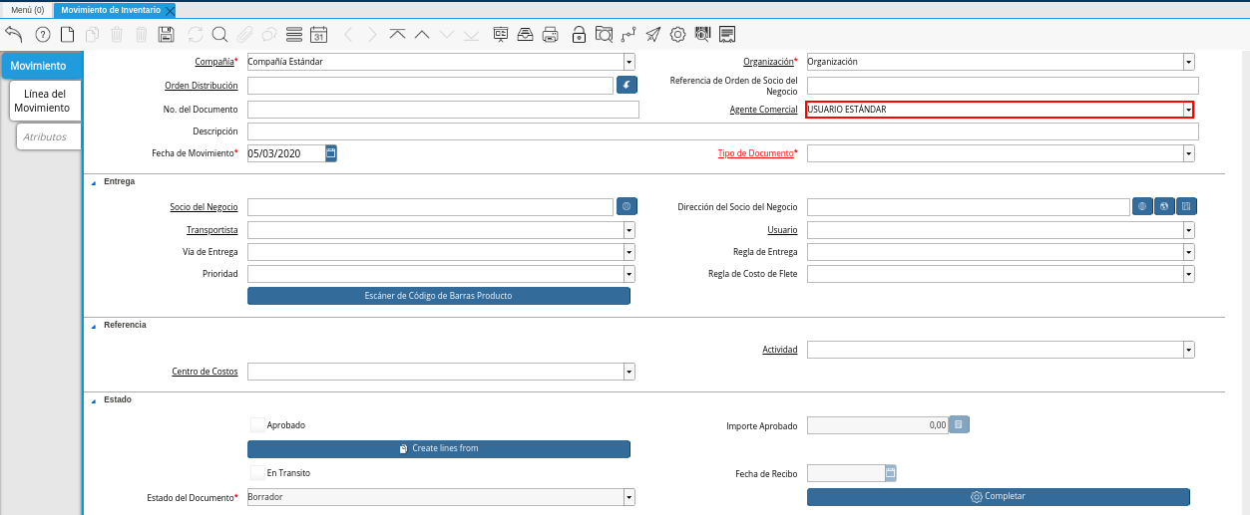Open the Tipo de Documento dropdown
The image size is (1250, 515).
1188,153
